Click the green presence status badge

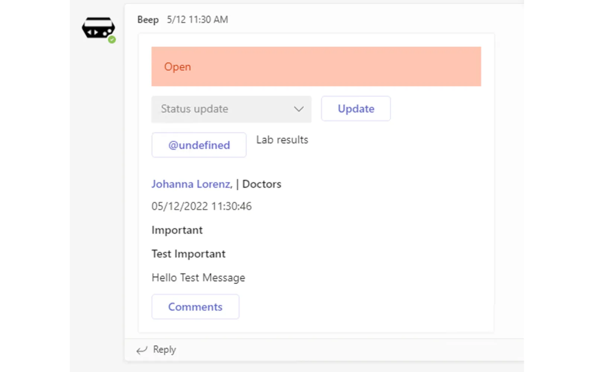(x=112, y=40)
